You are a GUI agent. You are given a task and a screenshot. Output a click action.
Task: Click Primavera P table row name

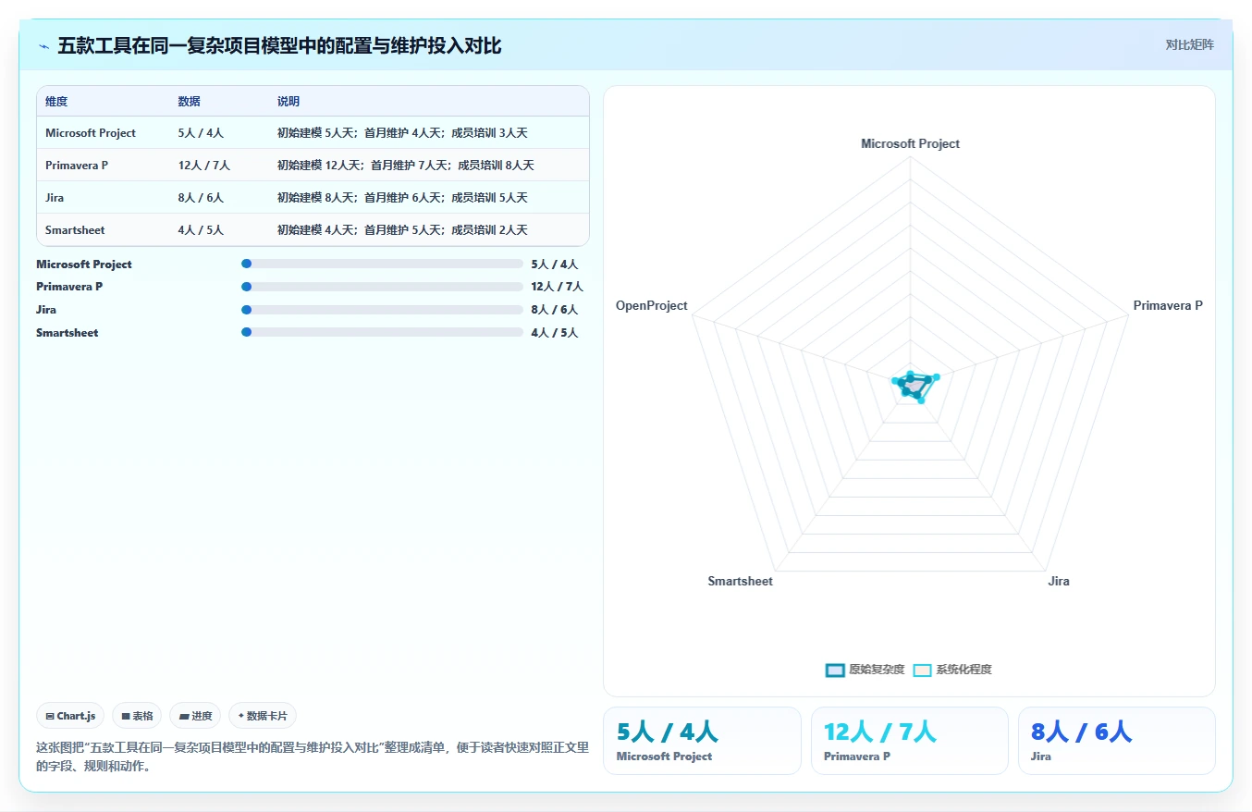77,166
